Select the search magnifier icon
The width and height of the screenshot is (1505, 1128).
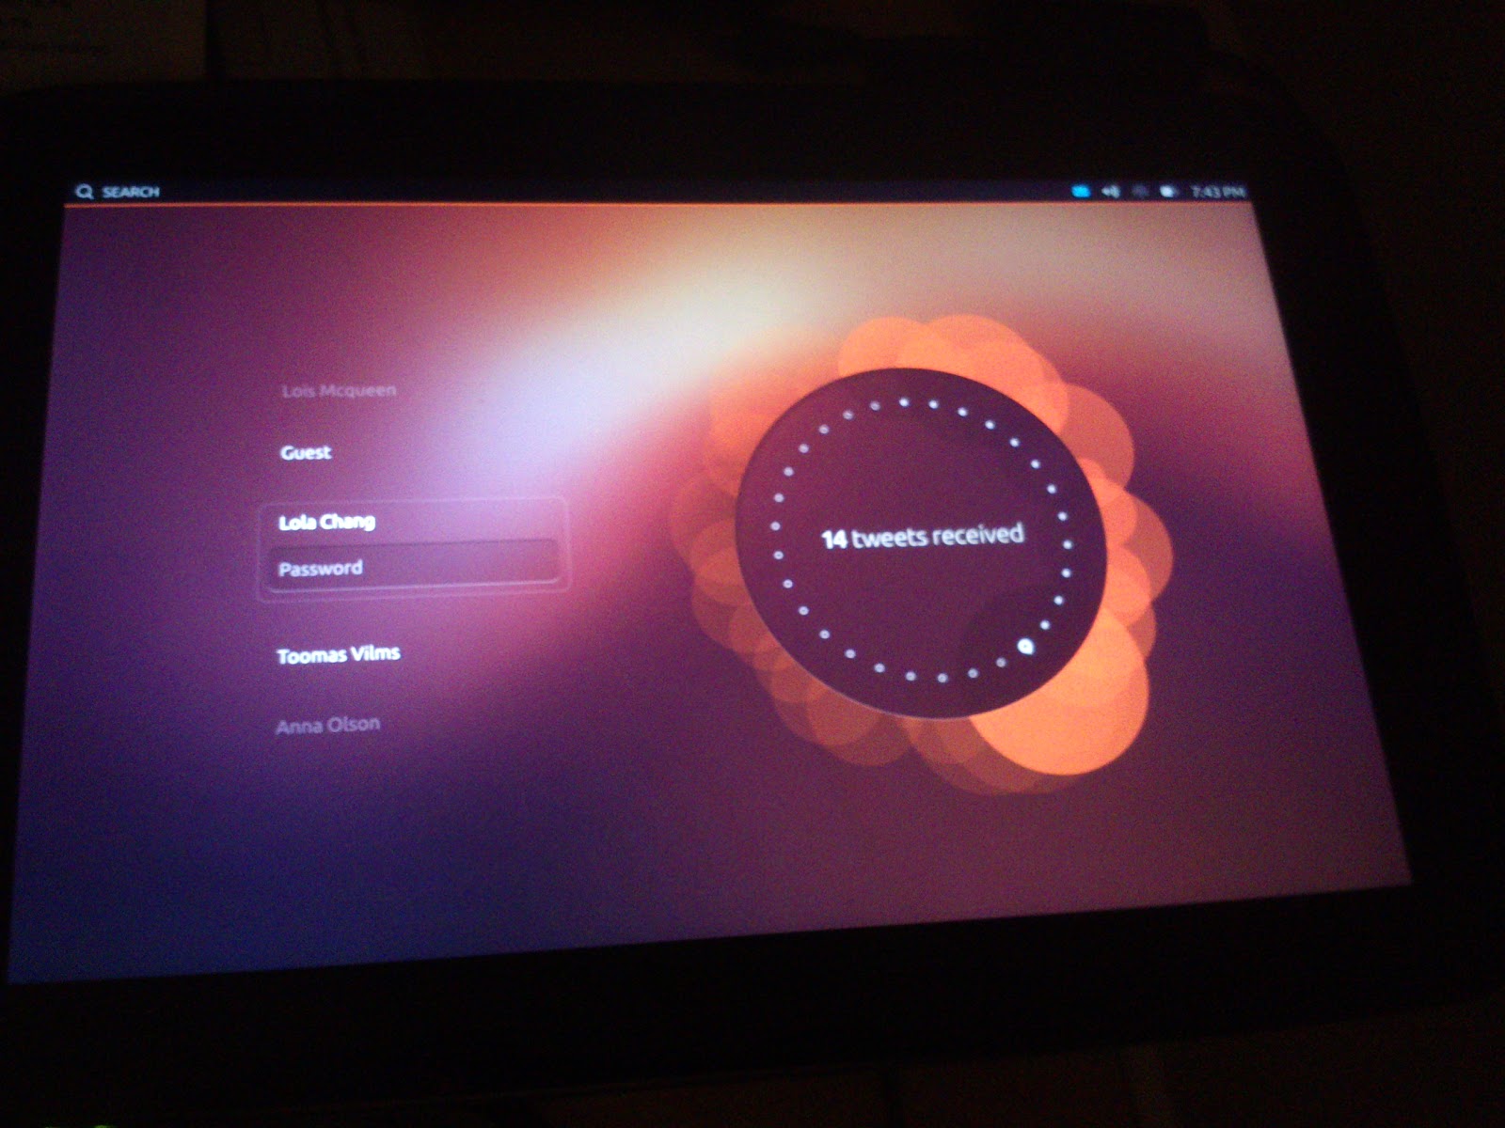86,191
